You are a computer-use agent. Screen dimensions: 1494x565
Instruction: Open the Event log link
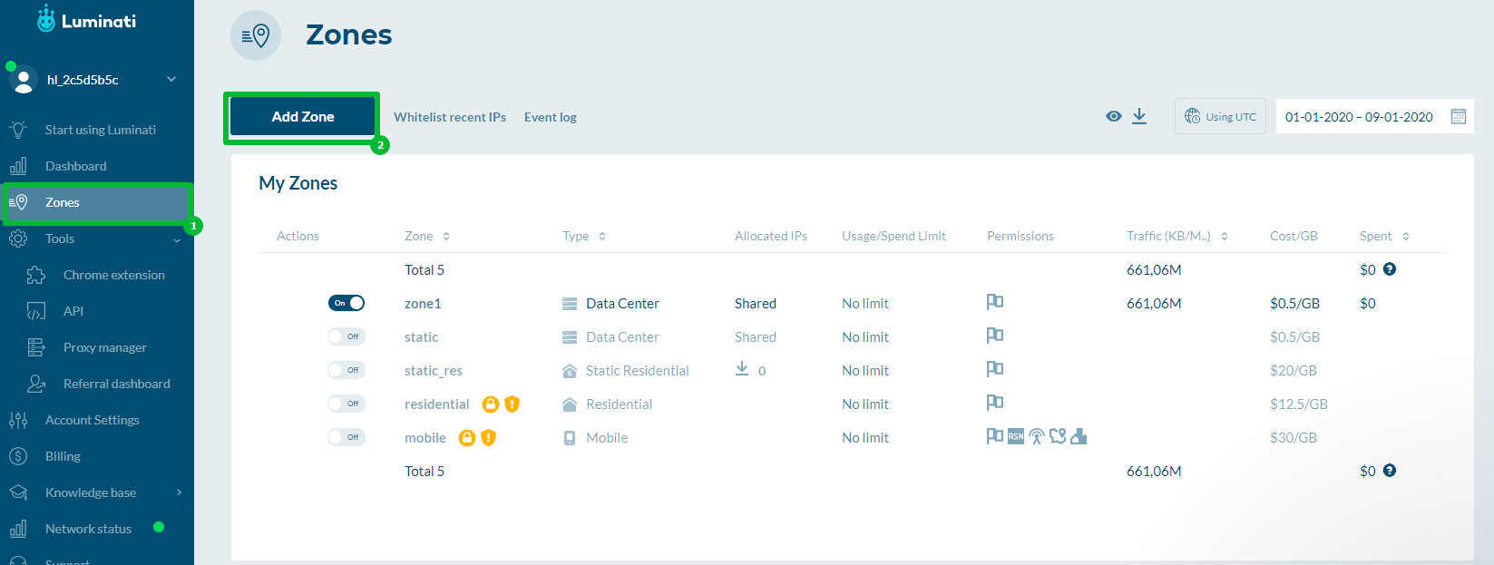point(550,117)
